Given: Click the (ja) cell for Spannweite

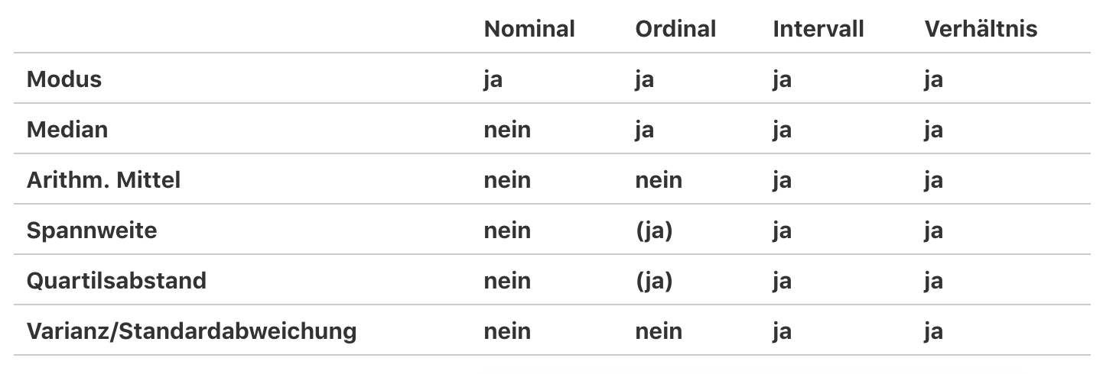Looking at the screenshot, I should point(653,230).
